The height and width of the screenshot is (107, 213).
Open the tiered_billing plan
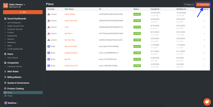70,14
